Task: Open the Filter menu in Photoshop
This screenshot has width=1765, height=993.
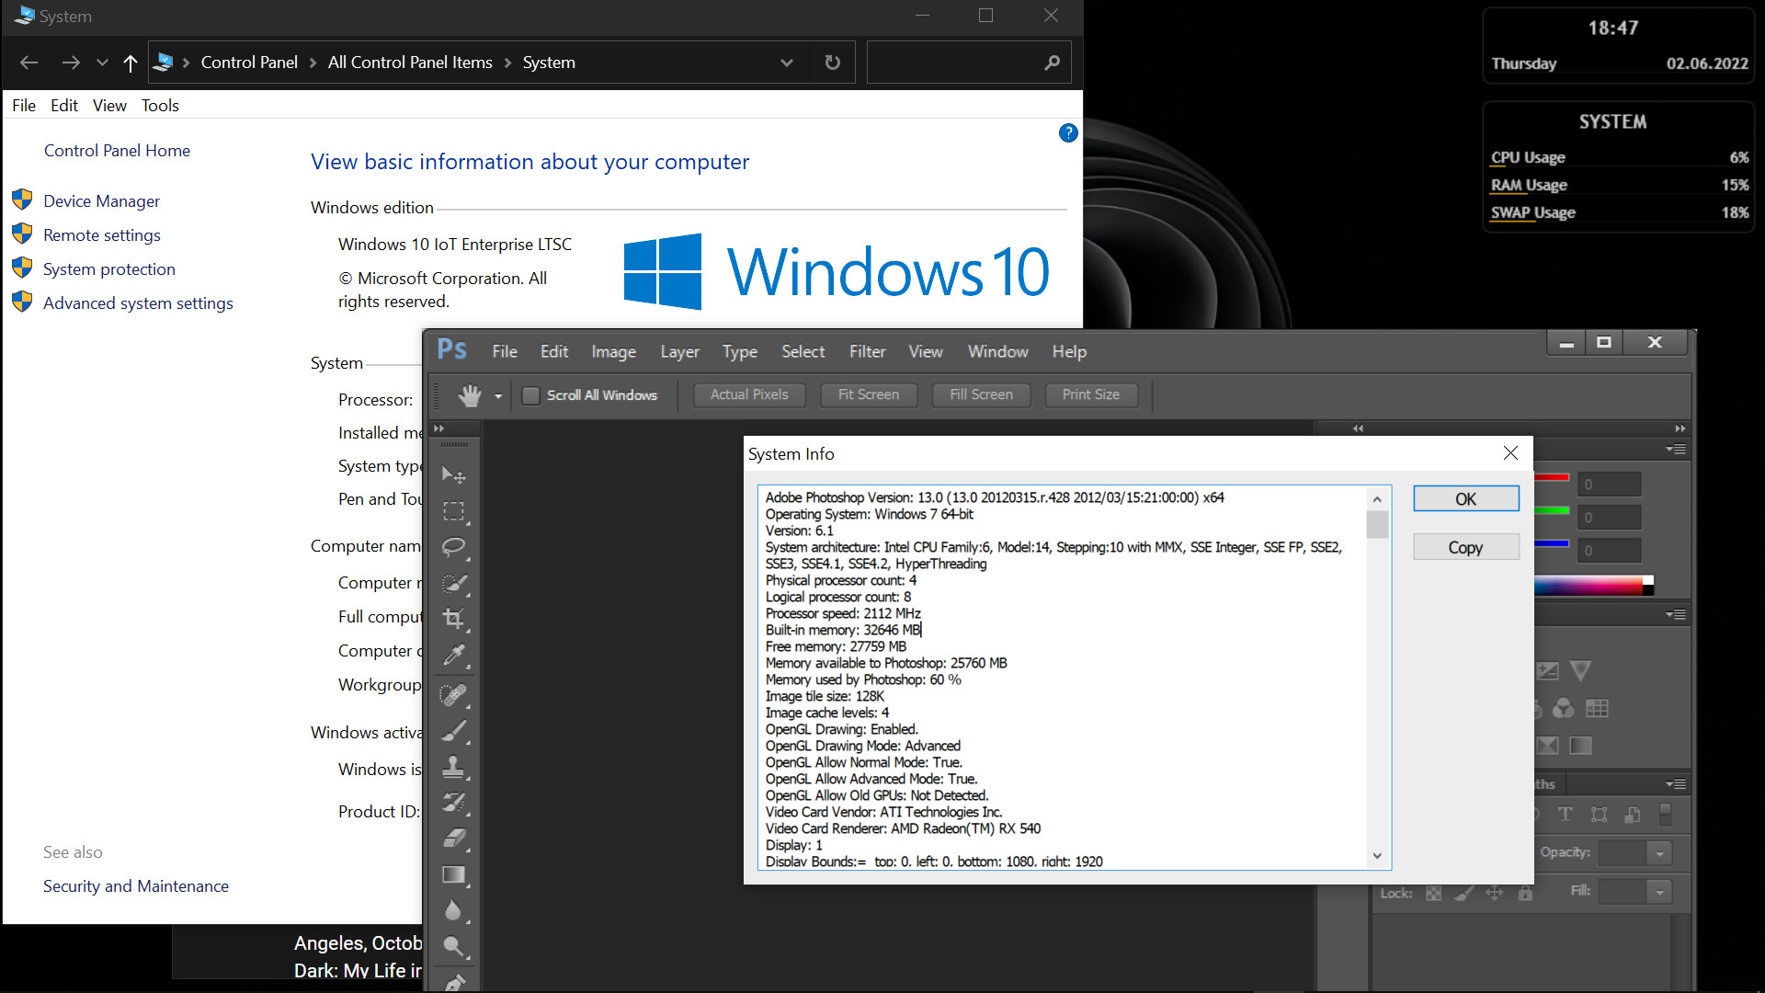Action: tap(866, 351)
